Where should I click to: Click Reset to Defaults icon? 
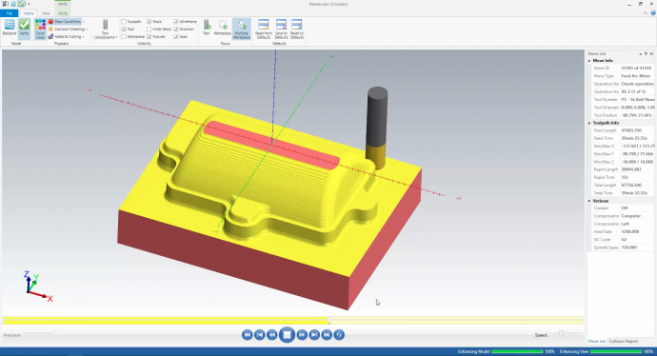tap(297, 30)
